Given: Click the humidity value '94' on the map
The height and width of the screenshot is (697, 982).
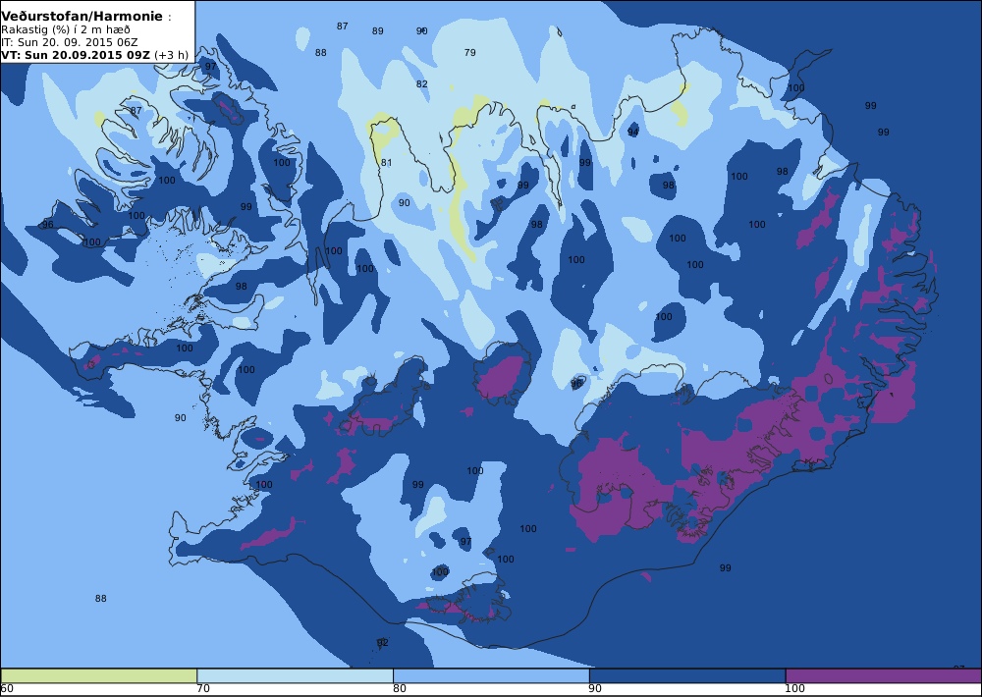Looking at the screenshot, I should coord(633,133).
